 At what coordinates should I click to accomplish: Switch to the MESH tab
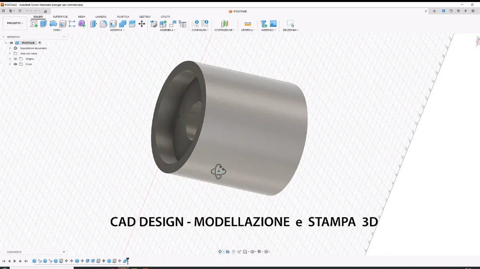click(x=82, y=17)
